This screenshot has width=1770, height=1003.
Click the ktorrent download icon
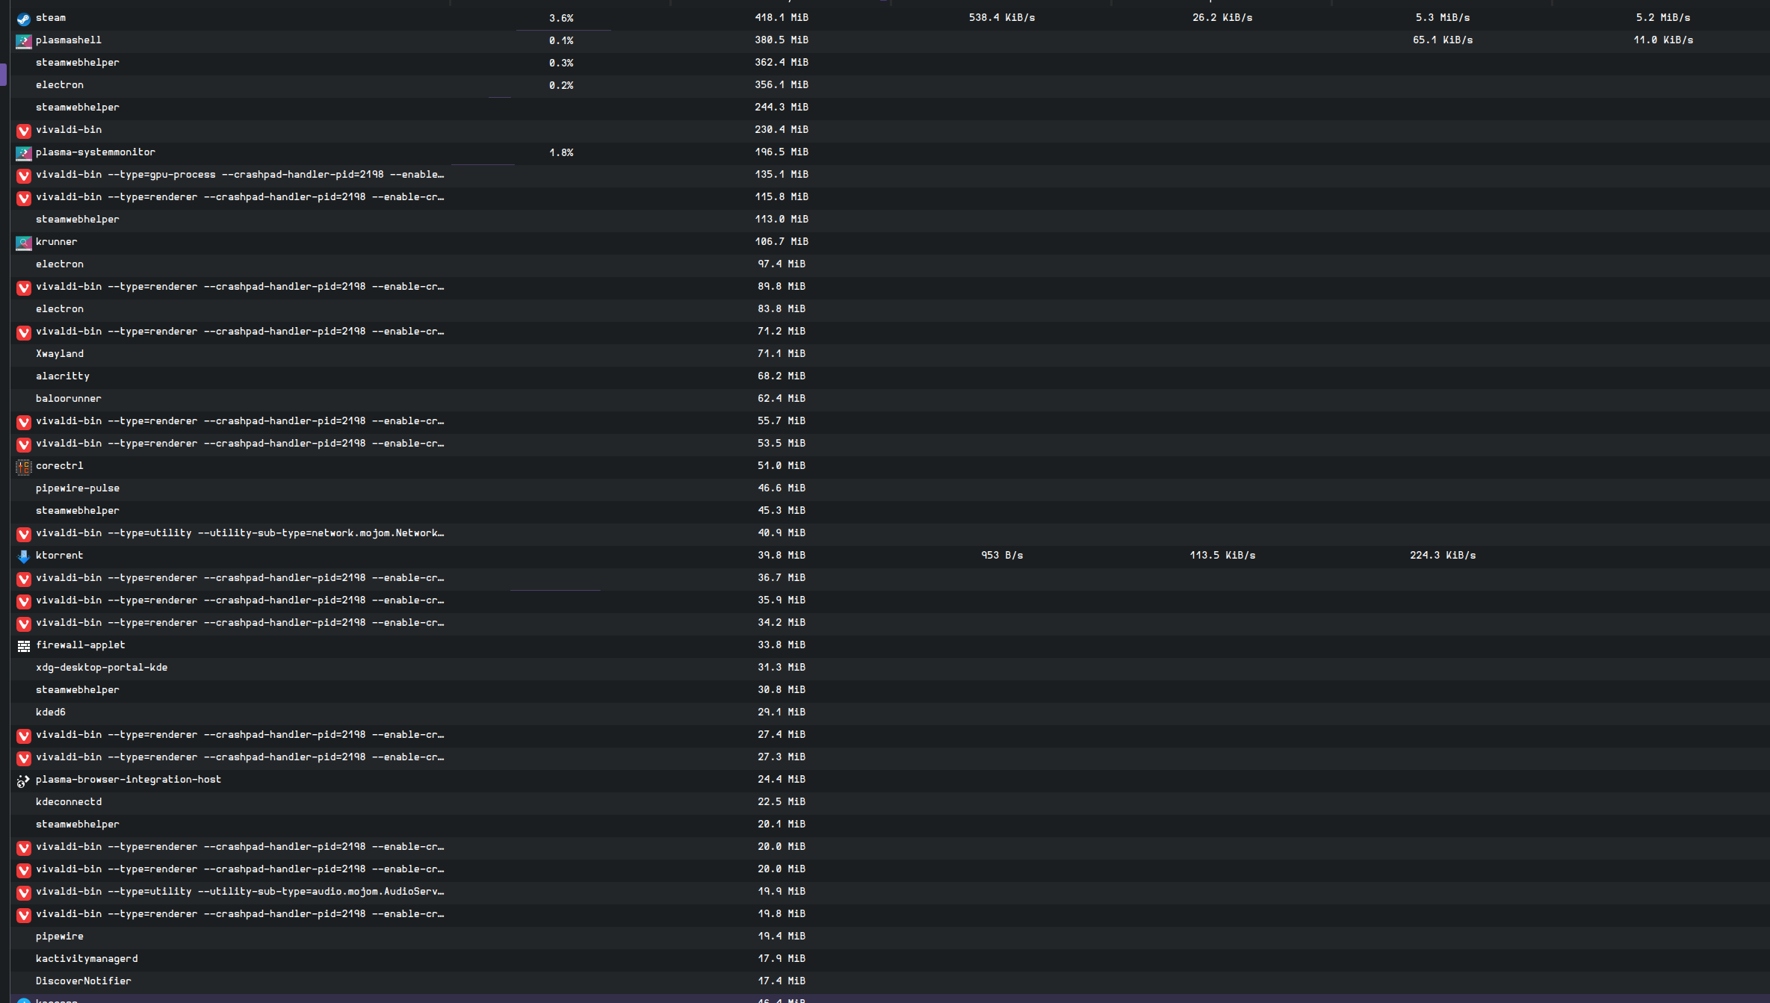pos(24,556)
